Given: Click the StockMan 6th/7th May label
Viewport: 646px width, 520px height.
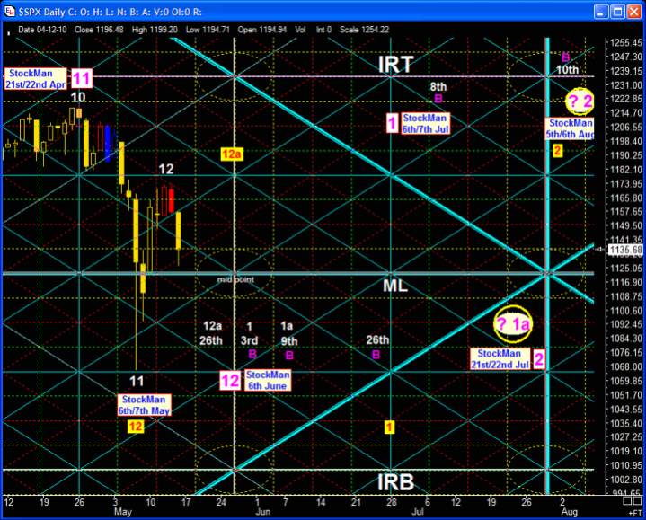Looking at the screenshot, I should click(x=146, y=405).
